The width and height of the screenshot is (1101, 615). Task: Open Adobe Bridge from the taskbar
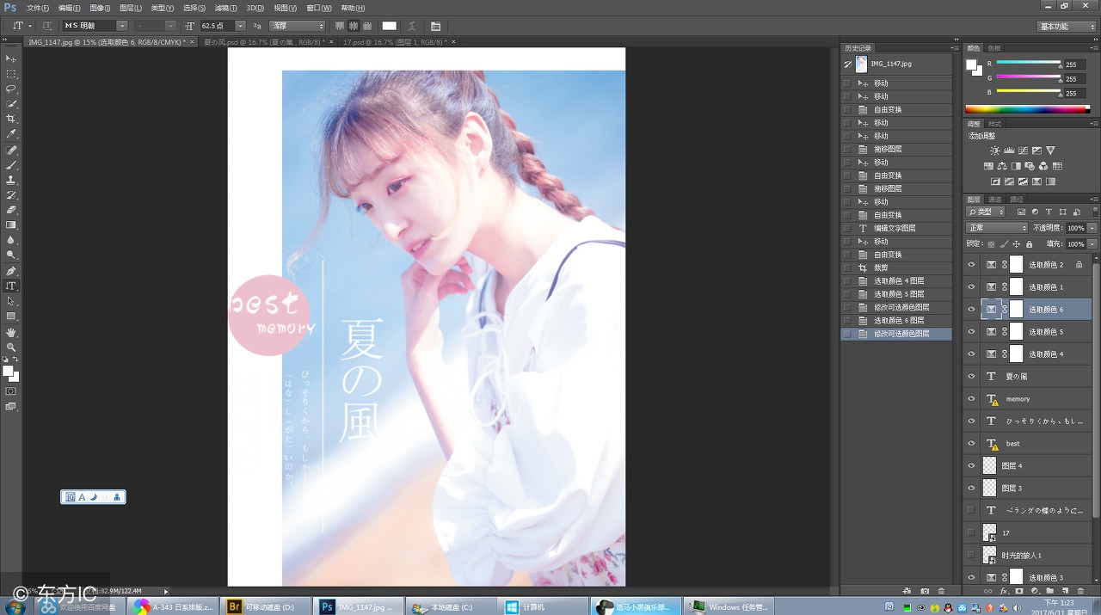[x=234, y=606]
